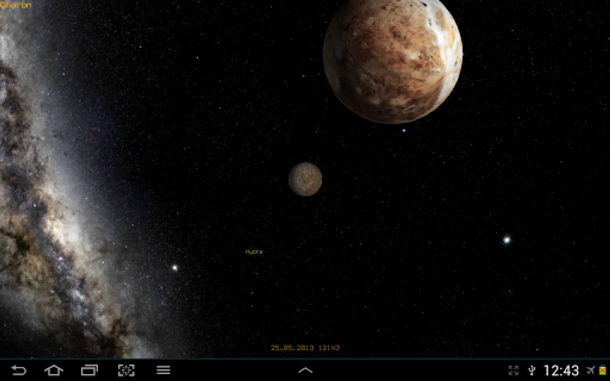
Task: Tap the USB connection status icon
Action: [532, 371]
